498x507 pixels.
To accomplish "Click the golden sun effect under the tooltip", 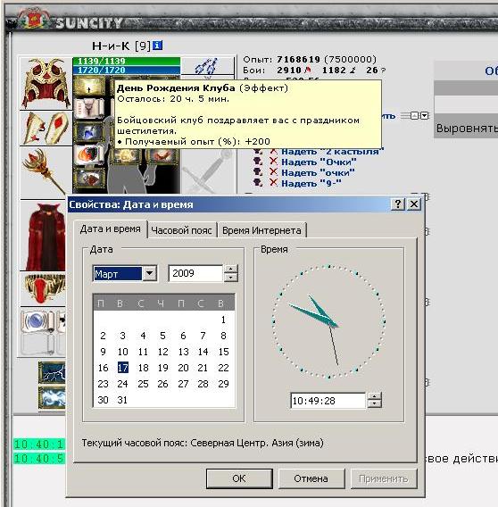I will coord(125,156).
